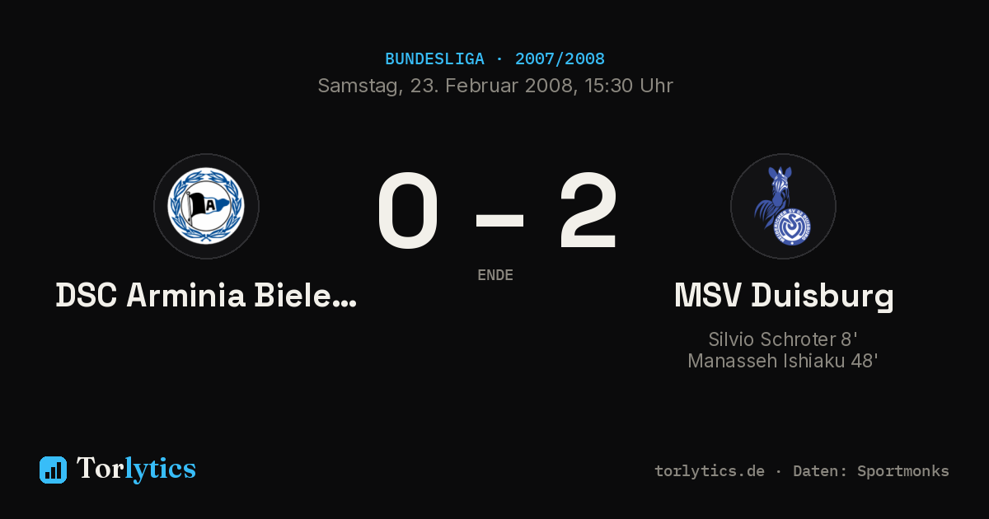Select the DSC Arminia Bielefeld team name

click(206, 296)
